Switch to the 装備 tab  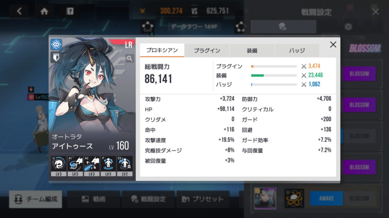(x=252, y=50)
